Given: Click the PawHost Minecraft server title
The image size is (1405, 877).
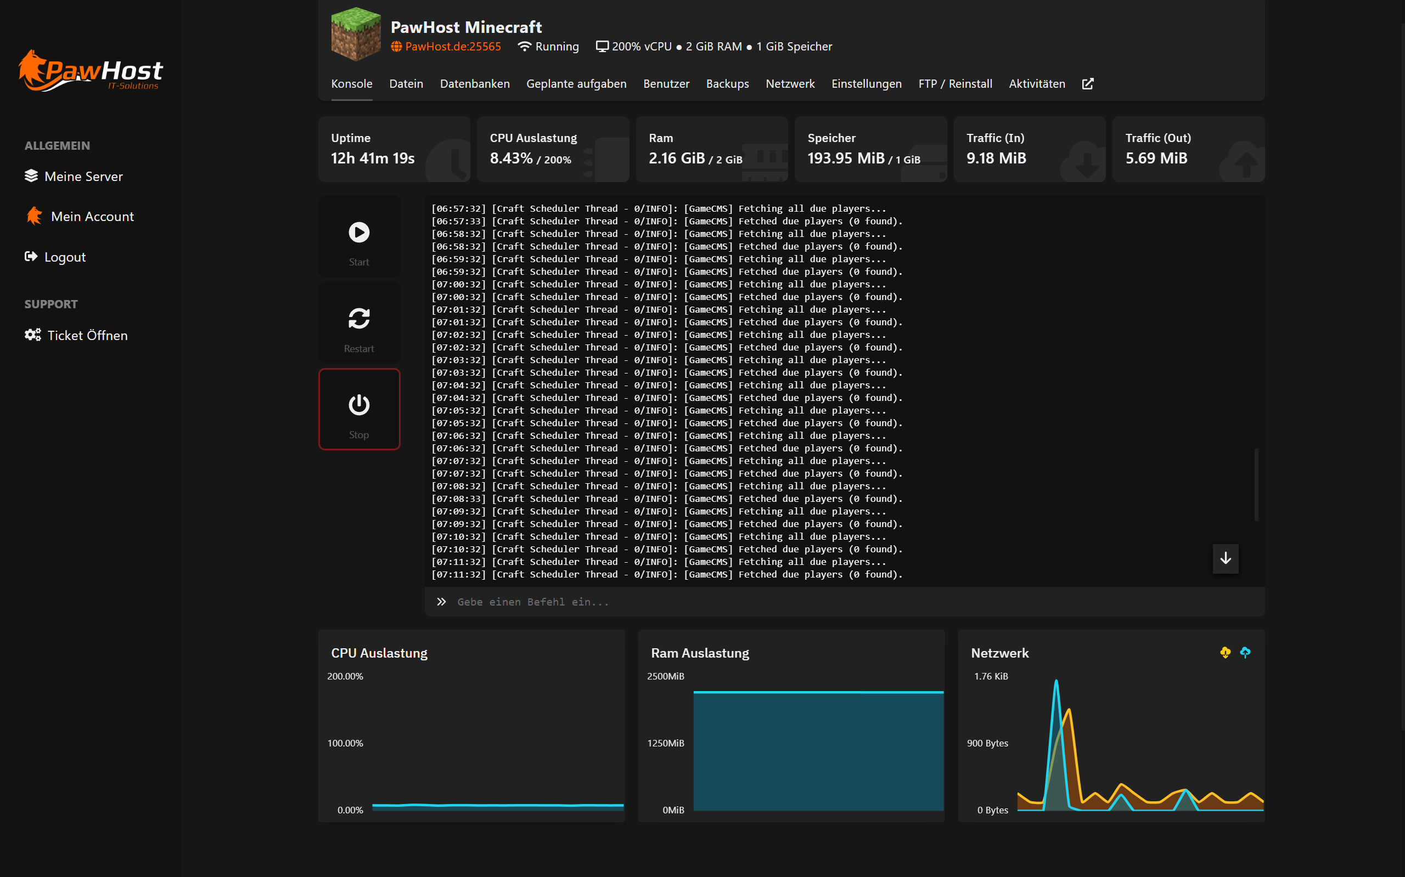Looking at the screenshot, I should 466,27.
